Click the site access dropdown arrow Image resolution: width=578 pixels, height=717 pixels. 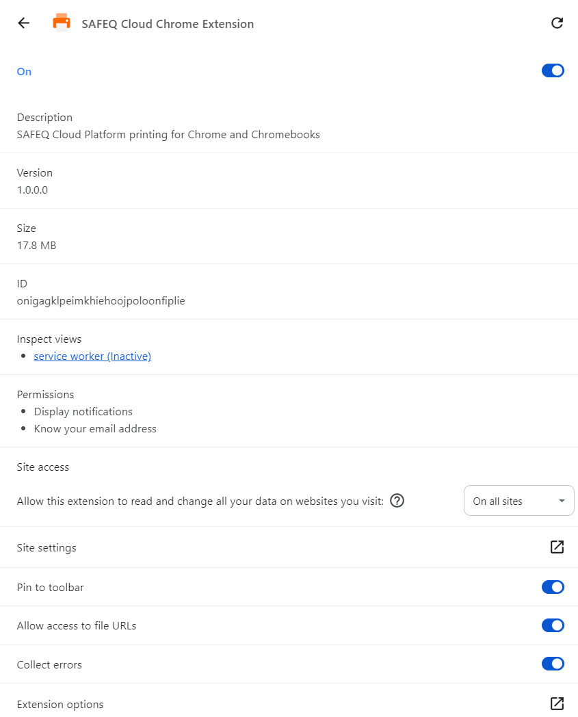click(562, 501)
